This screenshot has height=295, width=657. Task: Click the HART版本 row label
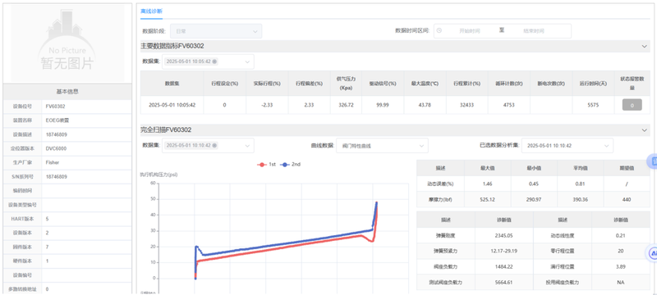pyautogui.click(x=23, y=219)
